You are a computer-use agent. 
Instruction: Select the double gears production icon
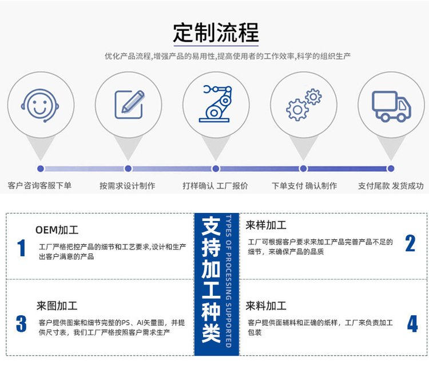click(x=303, y=104)
